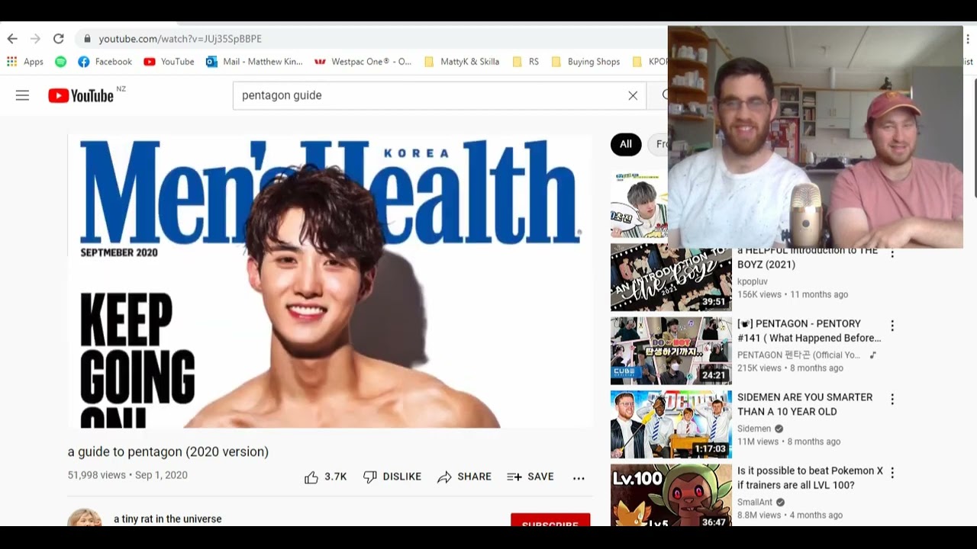This screenshot has width=977, height=549.
Task: Open the YouTube bookmark
Action: point(169,62)
